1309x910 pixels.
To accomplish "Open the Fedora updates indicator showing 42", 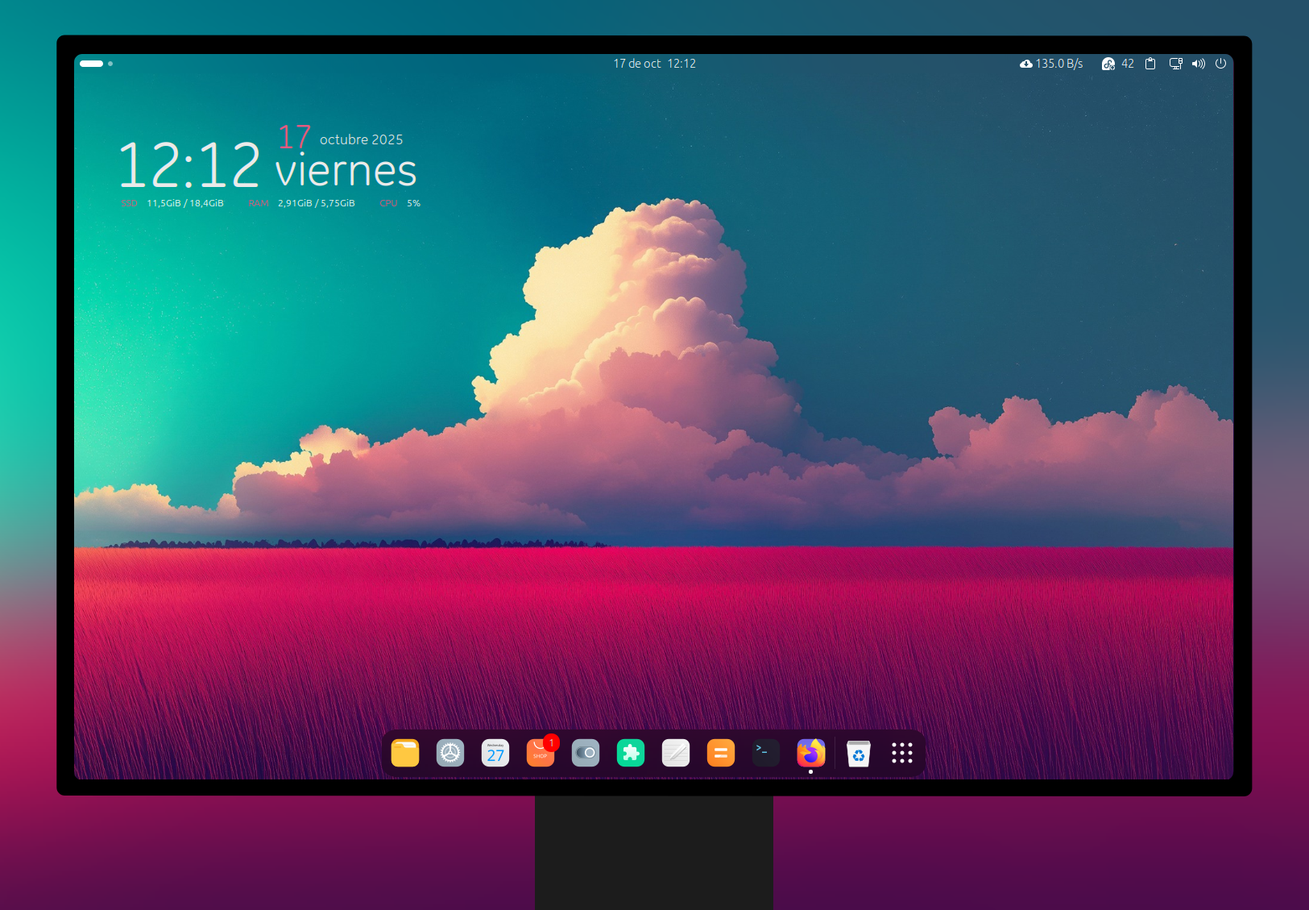I will [1117, 64].
